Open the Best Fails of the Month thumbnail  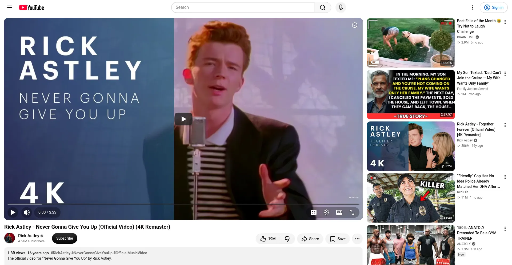coord(411,43)
